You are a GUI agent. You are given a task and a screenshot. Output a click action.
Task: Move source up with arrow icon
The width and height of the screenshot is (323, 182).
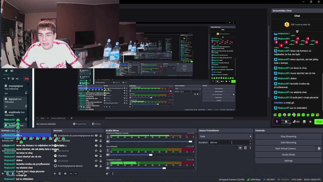pyautogui.click(x=71, y=174)
